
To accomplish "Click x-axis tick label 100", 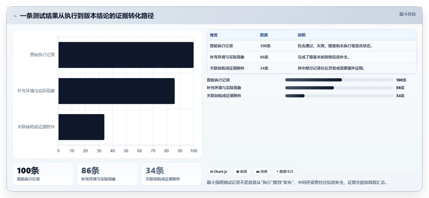I will point(193,151).
